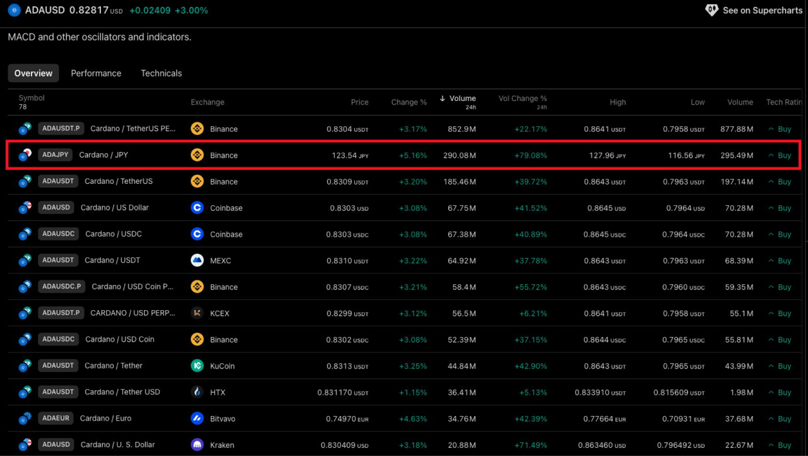
Task: Click the HTX exchange logo
Action: [197, 392]
